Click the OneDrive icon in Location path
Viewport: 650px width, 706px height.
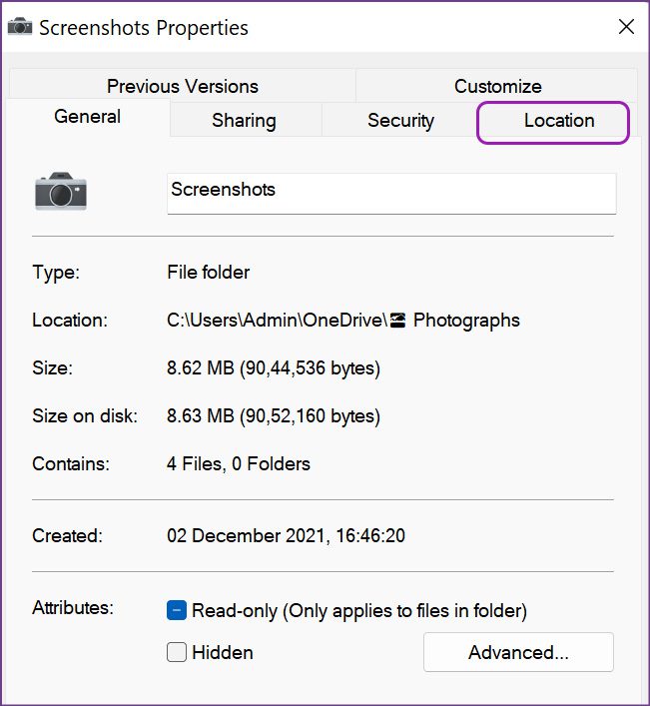pyautogui.click(x=397, y=321)
